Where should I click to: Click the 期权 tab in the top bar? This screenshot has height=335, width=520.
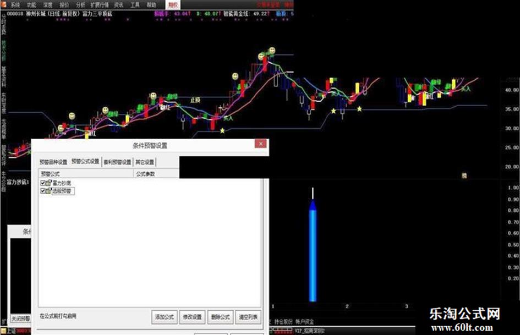(172, 4)
